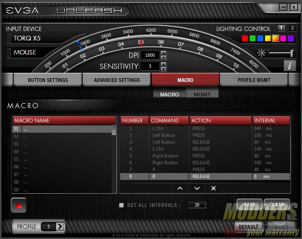Open the Profile Mgmt tab

click(x=254, y=80)
